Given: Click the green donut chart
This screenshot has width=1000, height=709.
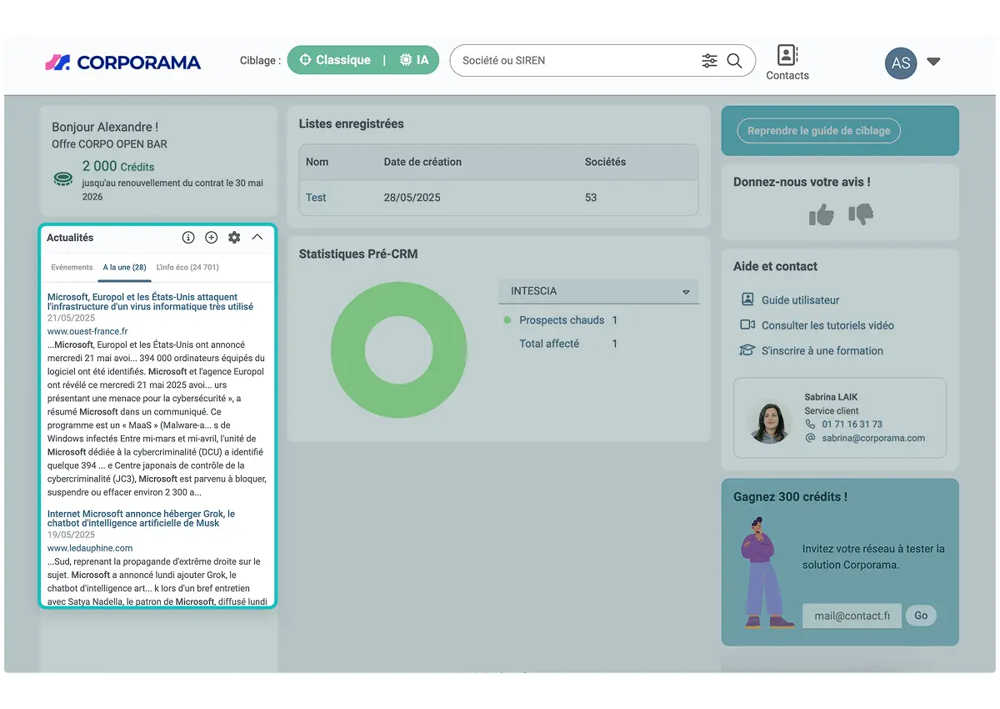Looking at the screenshot, I should tap(399, 350).
